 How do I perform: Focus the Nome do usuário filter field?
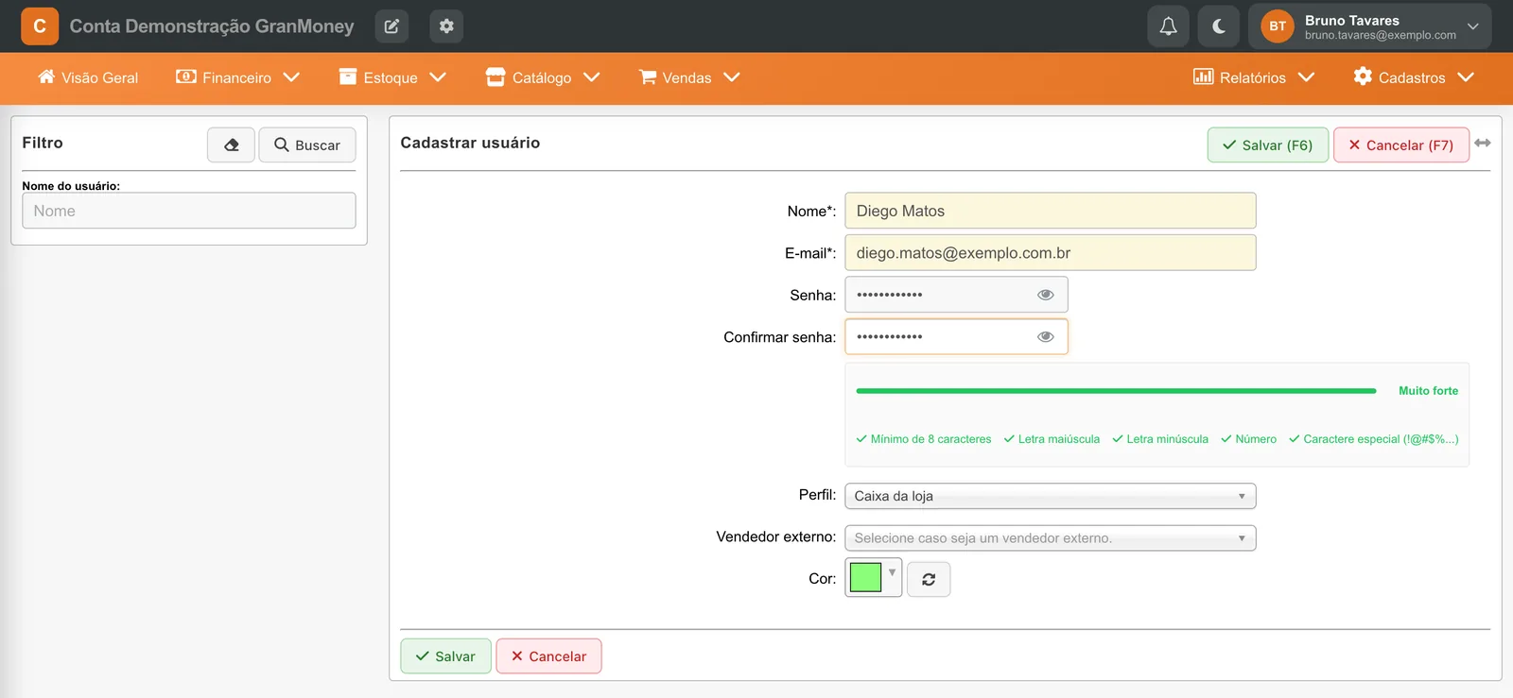tap(189, 211)
